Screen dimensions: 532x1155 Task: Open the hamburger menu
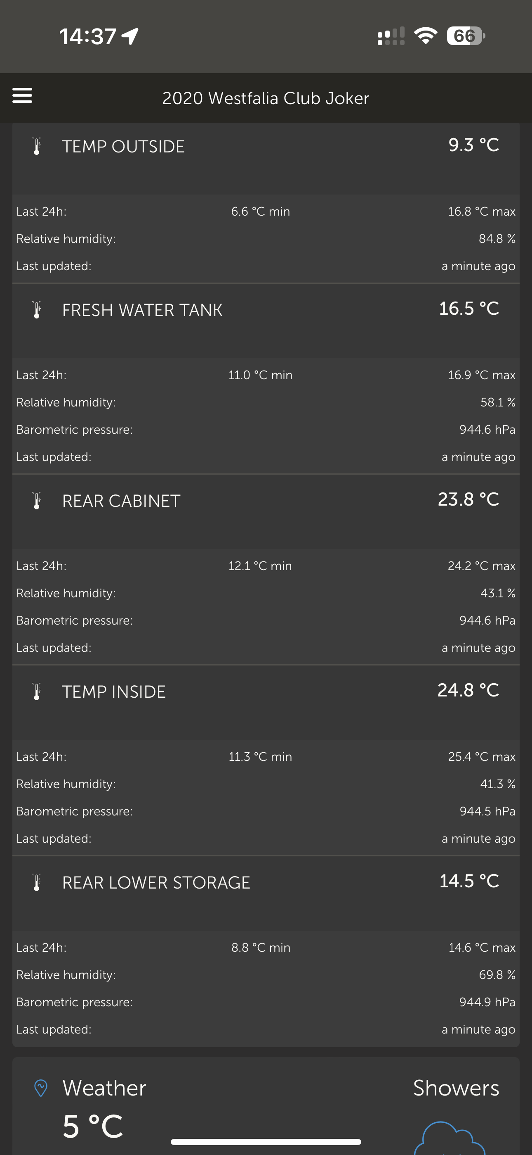(x=22, y=95)
